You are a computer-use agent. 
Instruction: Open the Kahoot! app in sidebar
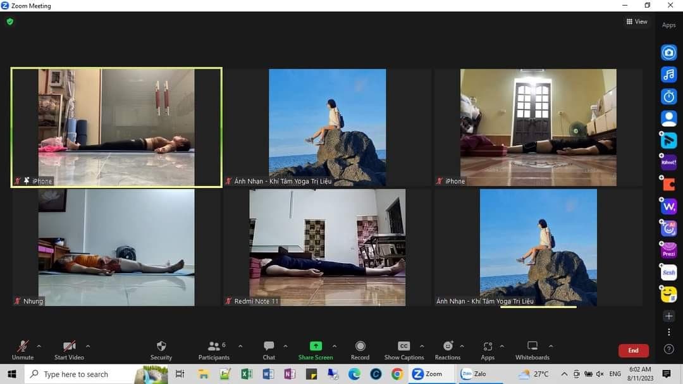point(668,162)
